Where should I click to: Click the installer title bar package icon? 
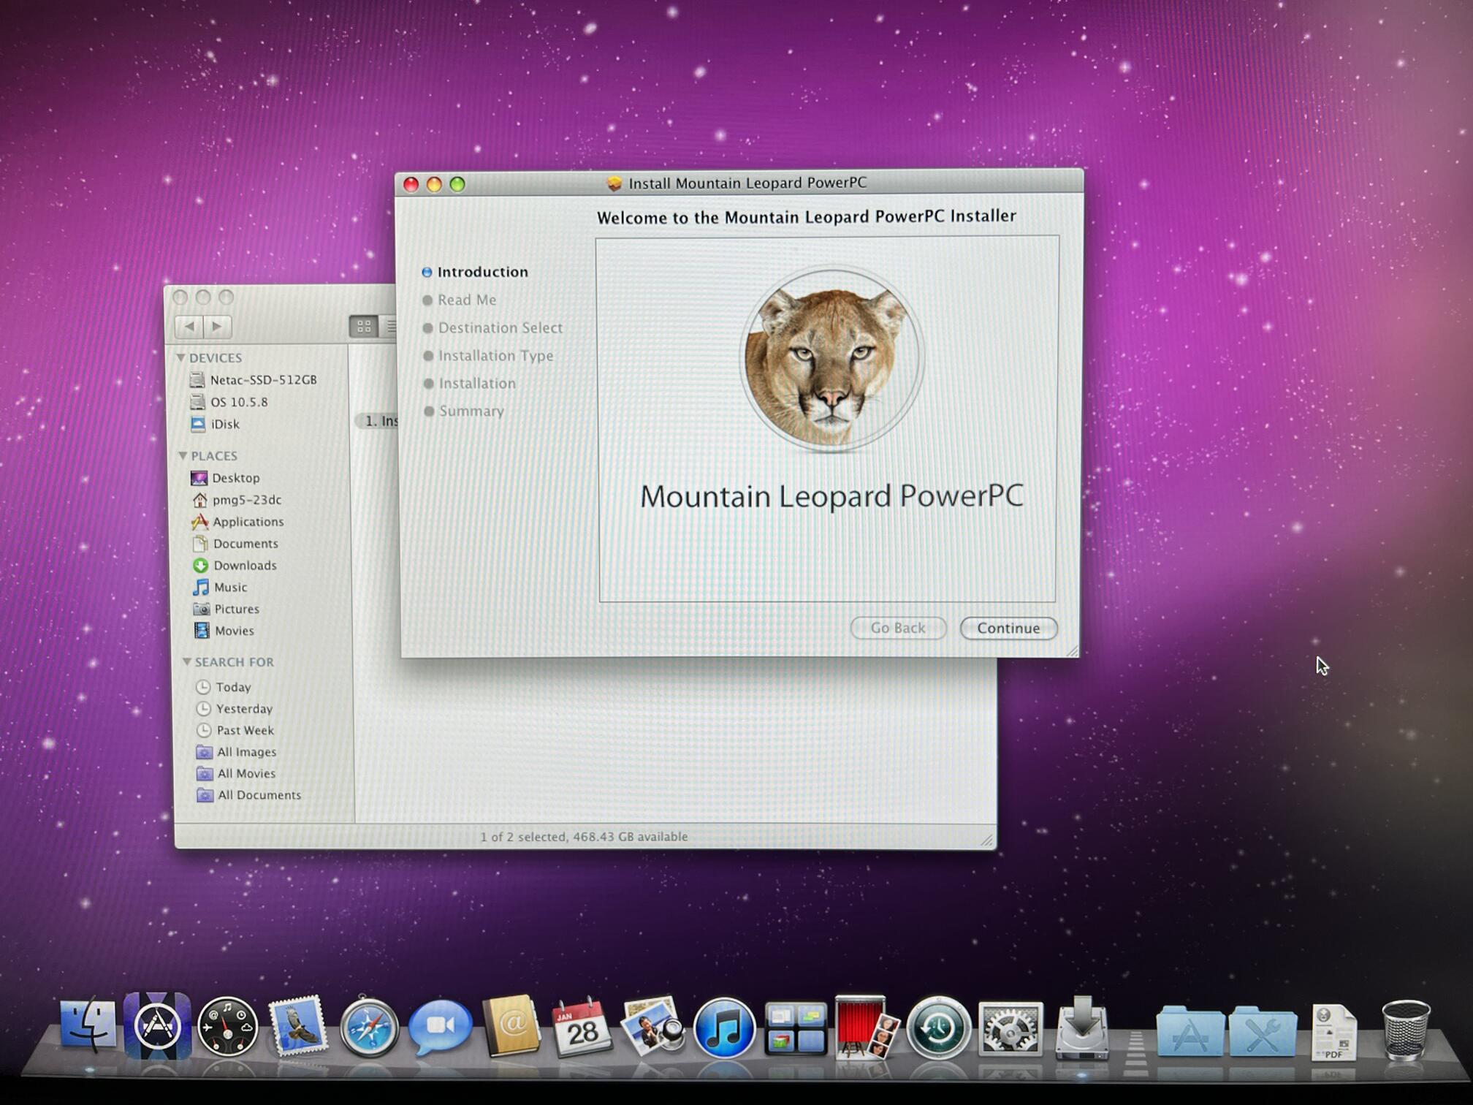[x=614, y=183]
